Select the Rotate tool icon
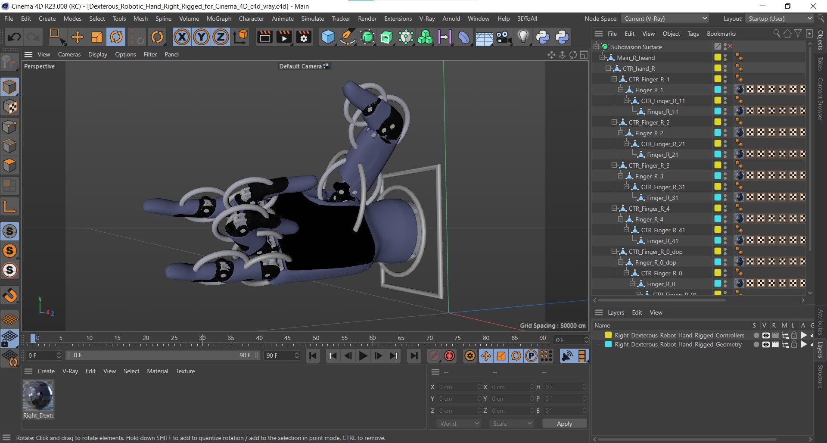Viewport: 827px width, 443px height. pos(116,37)
